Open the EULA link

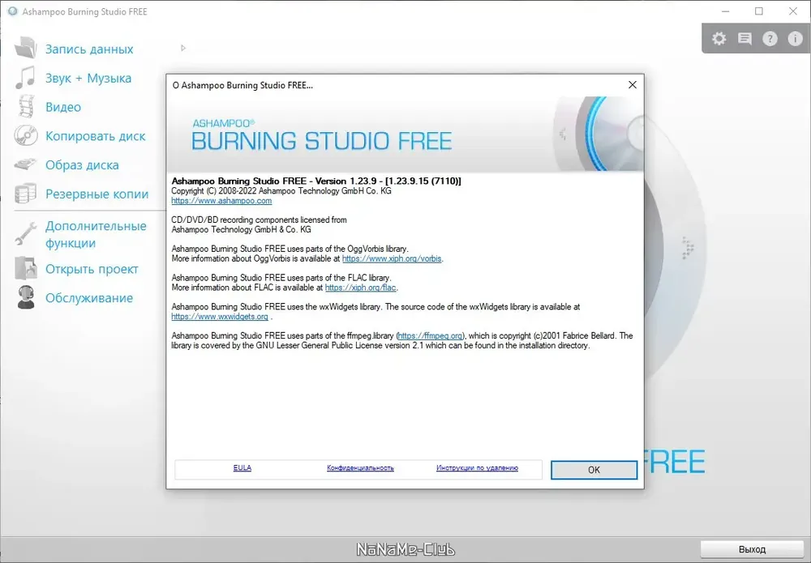click(242, 468)
